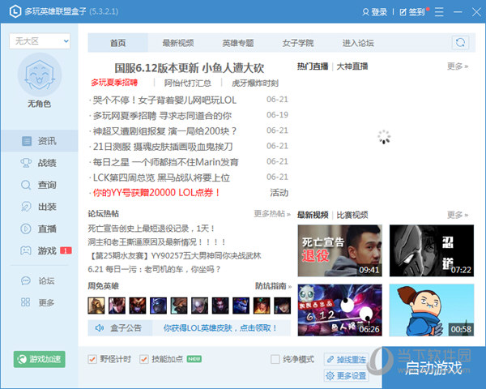Click the refresh icon beside tabs
486x389 pixels.
(460, 42)
